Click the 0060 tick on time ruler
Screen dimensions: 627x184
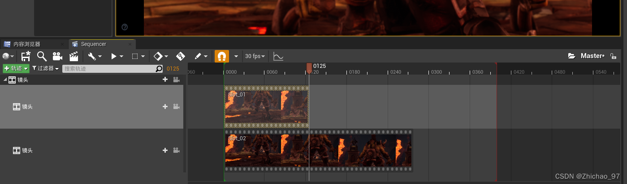coord(272,72)
